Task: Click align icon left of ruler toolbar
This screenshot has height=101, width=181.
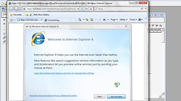Action: (x=149, y=26)
